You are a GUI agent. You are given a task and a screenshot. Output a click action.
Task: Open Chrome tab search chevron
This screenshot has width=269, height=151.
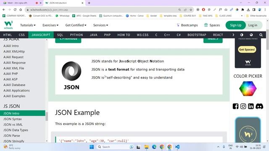point(241,3)
